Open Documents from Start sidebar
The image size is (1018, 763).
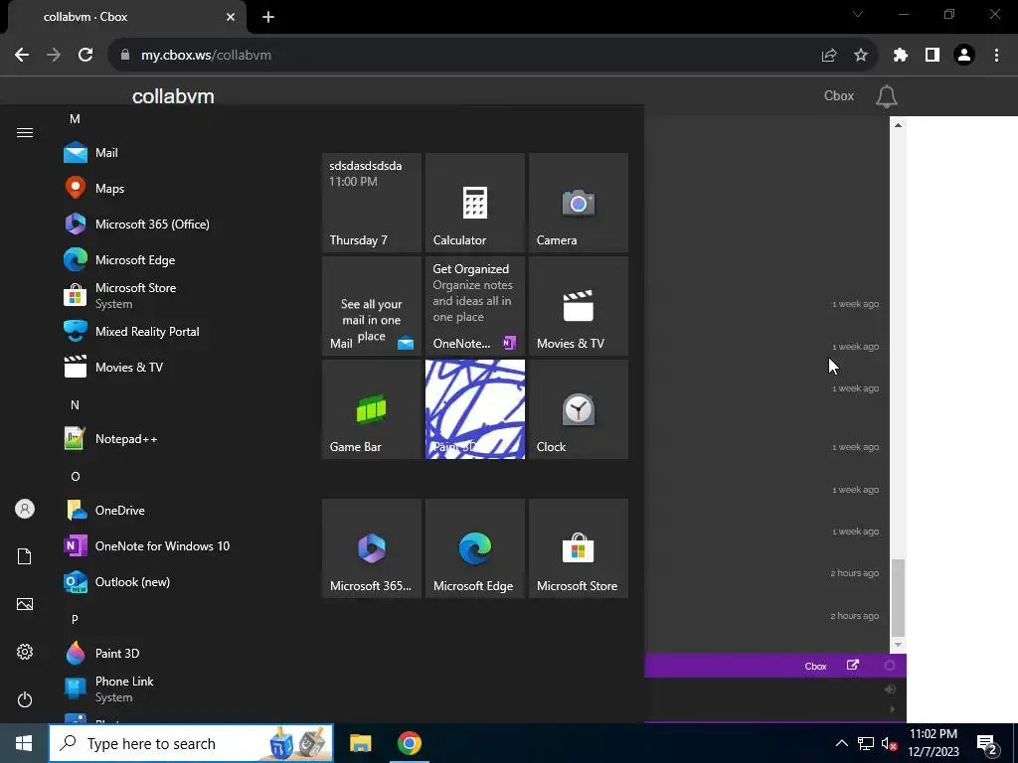coord(25,556)
